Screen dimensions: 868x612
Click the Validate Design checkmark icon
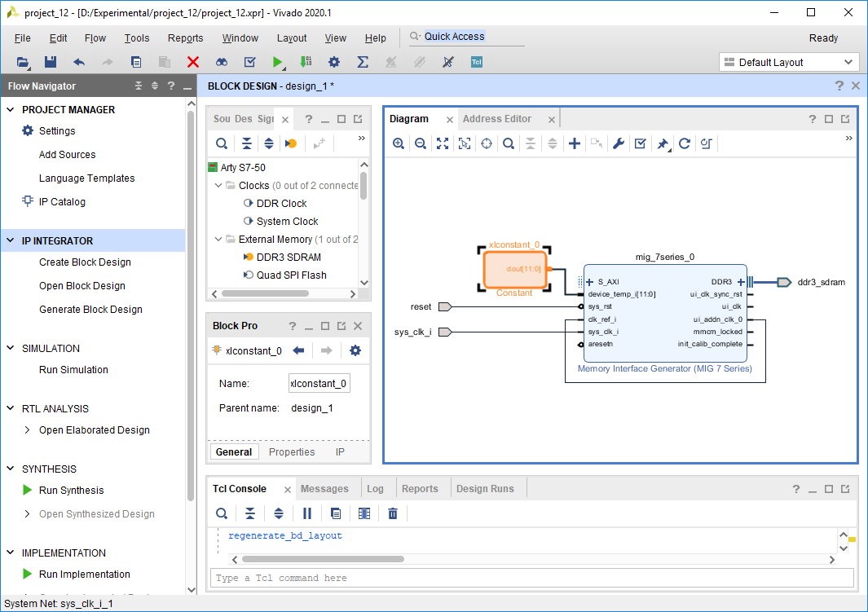coord(641,144)
